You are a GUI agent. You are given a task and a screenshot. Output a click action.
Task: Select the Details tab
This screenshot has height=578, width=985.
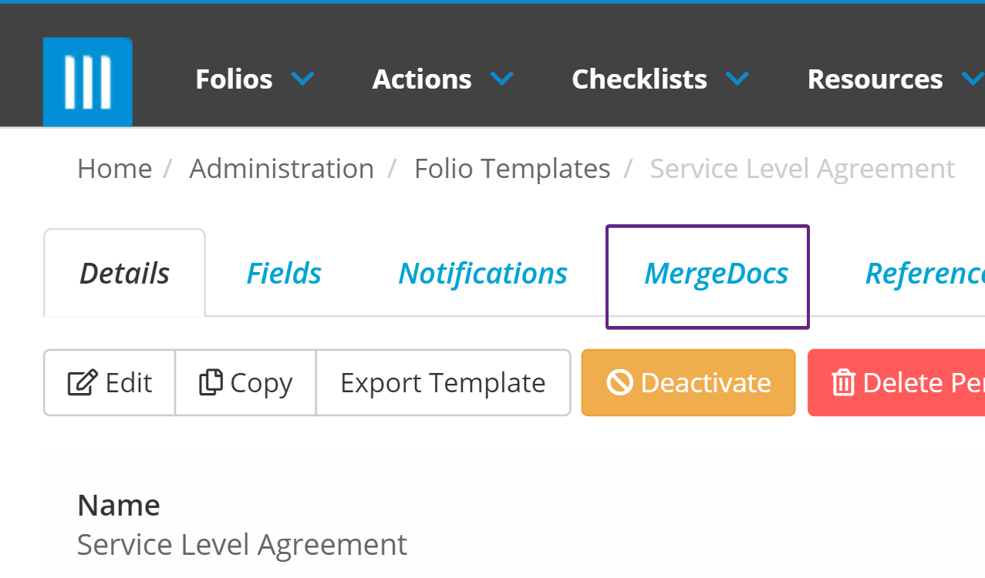click(x=125, y=274)
